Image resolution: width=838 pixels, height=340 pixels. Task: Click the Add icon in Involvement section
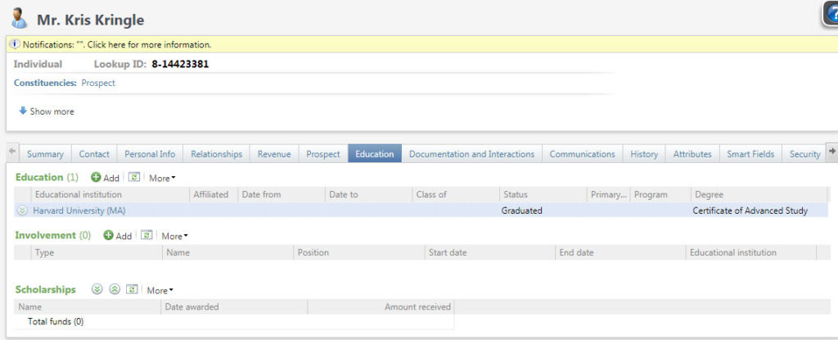(109, 236)
